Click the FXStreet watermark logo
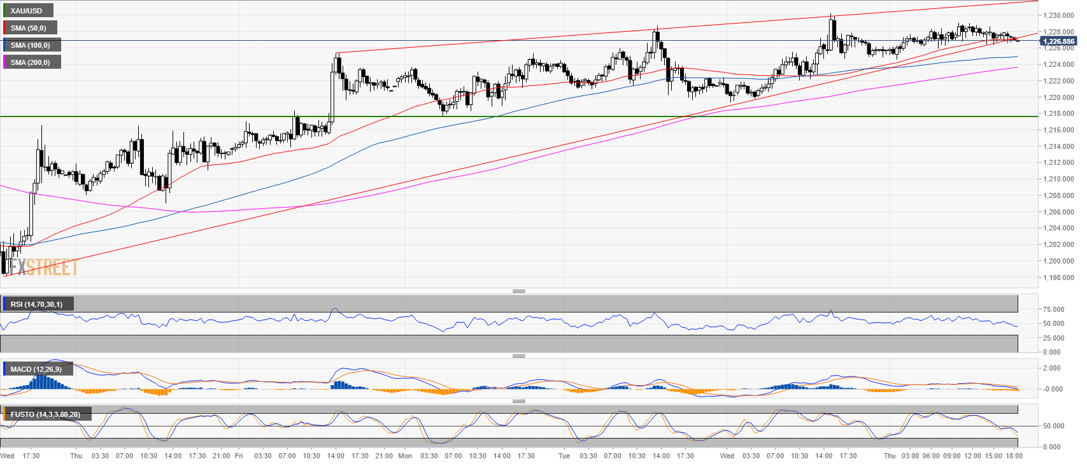The width and height of the screenshot is (1087, 464). click(43, 267)
